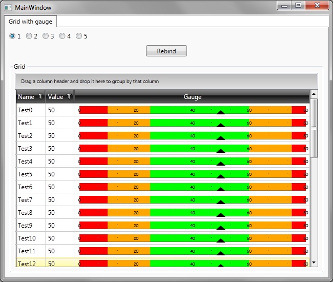Select the Test12 name cell
333x282 pixels.
point(31,263)
